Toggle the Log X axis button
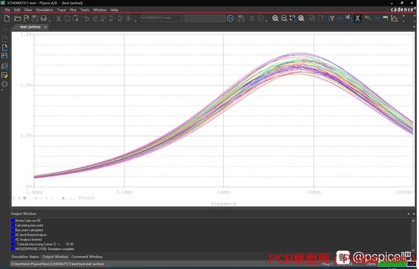The width and height of the screenshot is (419, 269). tap(358, 18)
